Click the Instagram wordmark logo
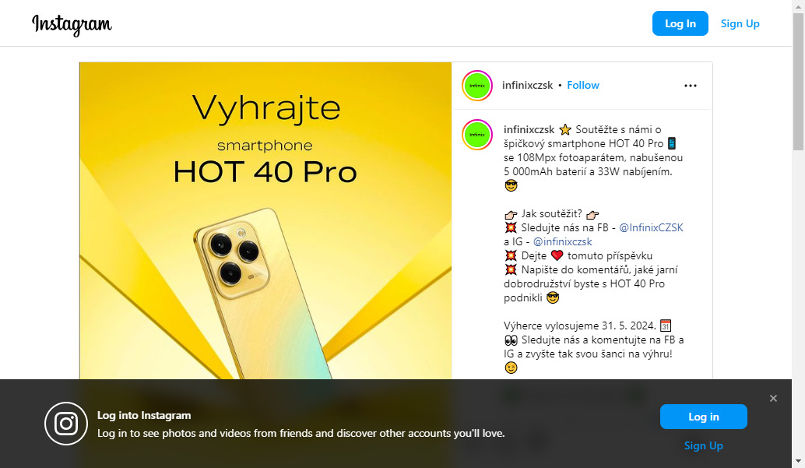 (x=72, y=24)
